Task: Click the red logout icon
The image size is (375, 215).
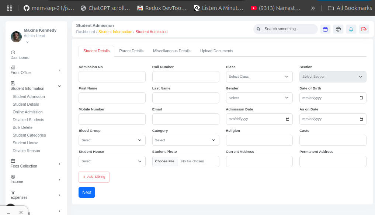Action: point(364,29)
